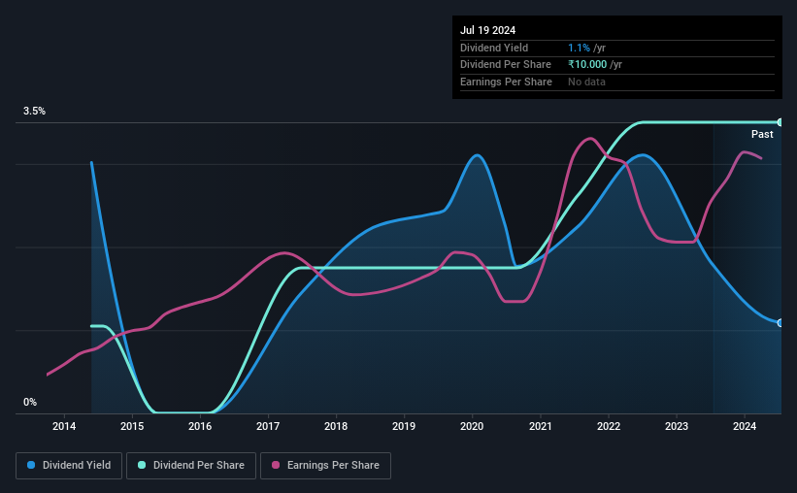This screenshot has width=797, height=493.
Task: Click the 2015 x-axis label
Action: [132, 426]
